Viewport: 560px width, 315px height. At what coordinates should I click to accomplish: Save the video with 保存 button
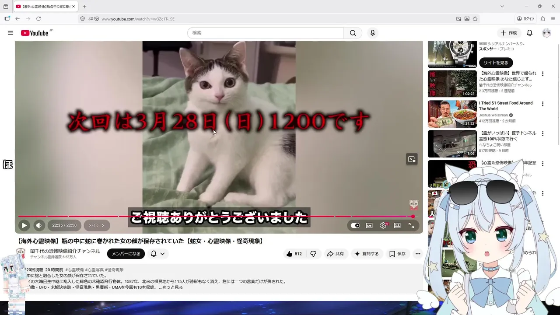pos(398,254)
